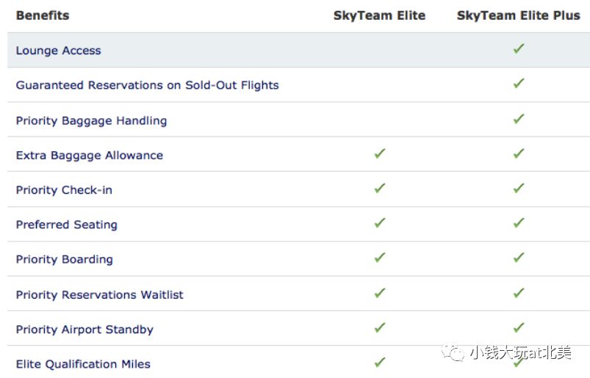Click Elite Plus checkmark for Priority Baggage Handling

coord(519,119)
